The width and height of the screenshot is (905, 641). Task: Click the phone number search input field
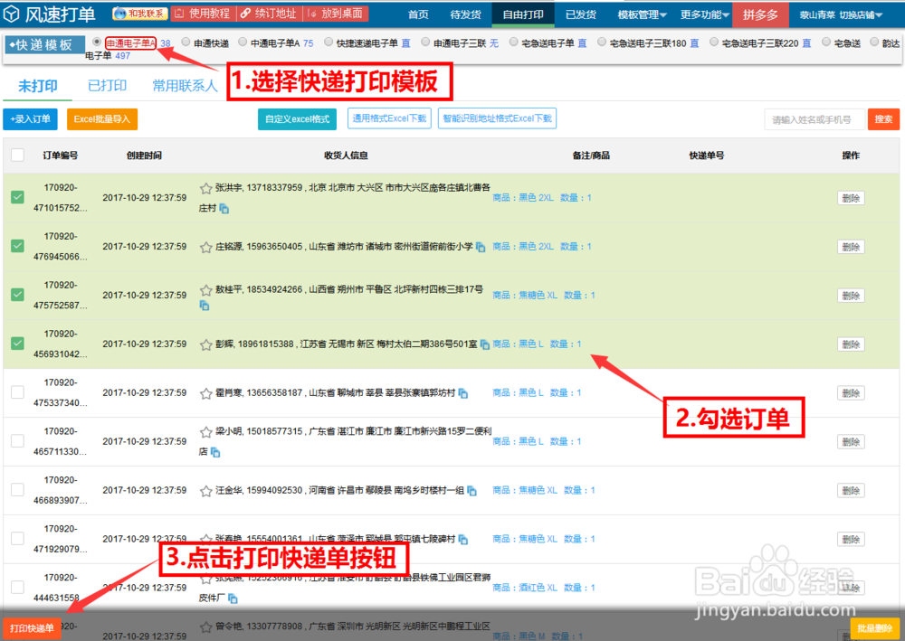tap(814, 118)
